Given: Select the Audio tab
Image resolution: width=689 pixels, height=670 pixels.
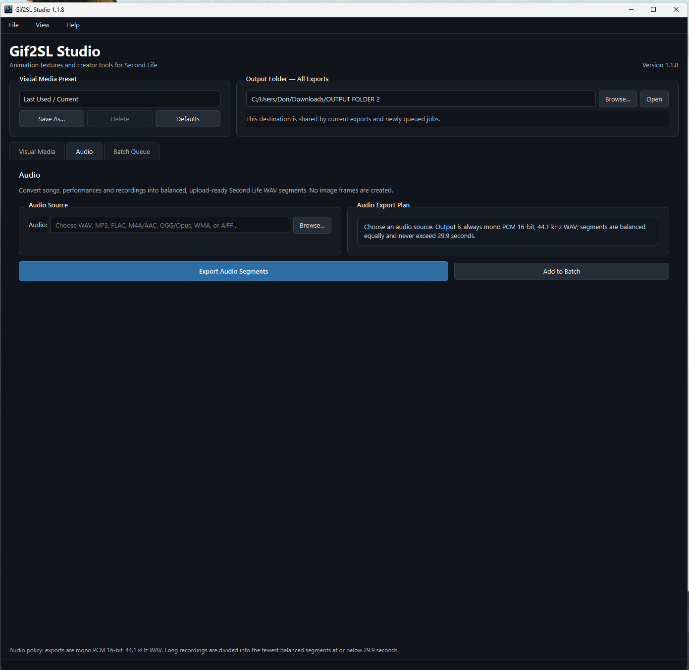Looking at the screenshot, I should (x=84, y=151).
